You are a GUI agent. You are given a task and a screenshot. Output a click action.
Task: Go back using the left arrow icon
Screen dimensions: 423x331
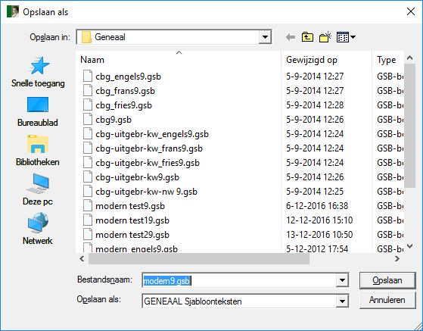pyautogui.click(x=291, y=37)
